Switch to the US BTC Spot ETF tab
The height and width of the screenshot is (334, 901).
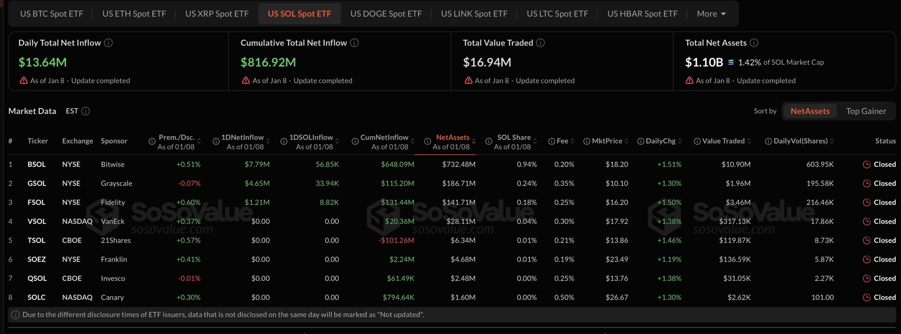pos(51,13)
